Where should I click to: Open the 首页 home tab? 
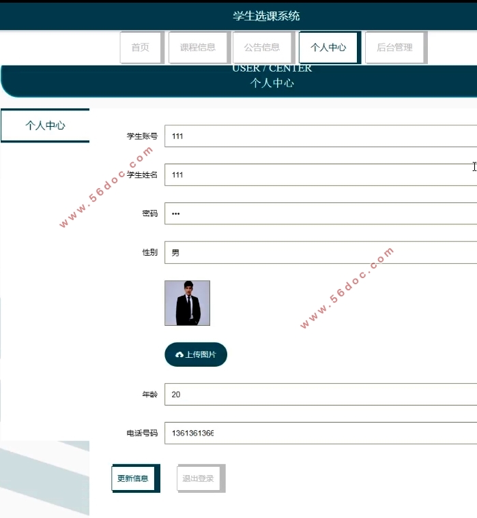pos(141,48)
